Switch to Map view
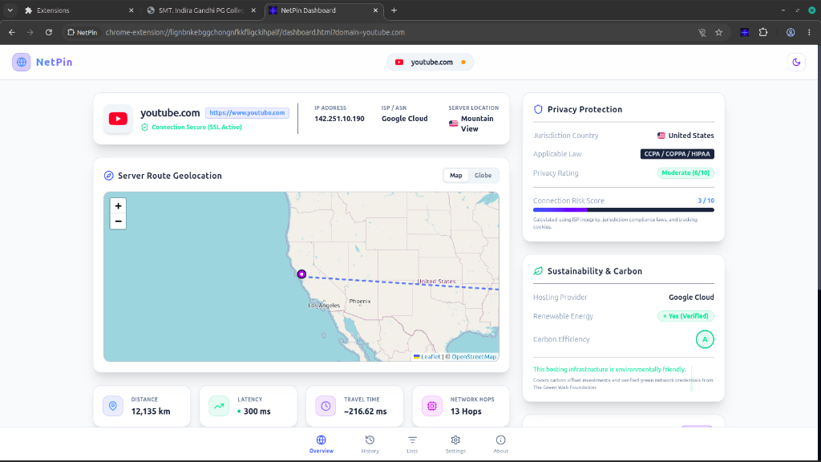The image size is (821, 462). pos(455,176)
